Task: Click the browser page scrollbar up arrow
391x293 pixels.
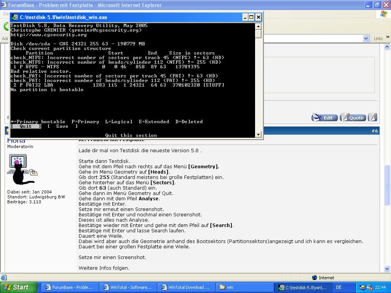Action: click(387, 47)
